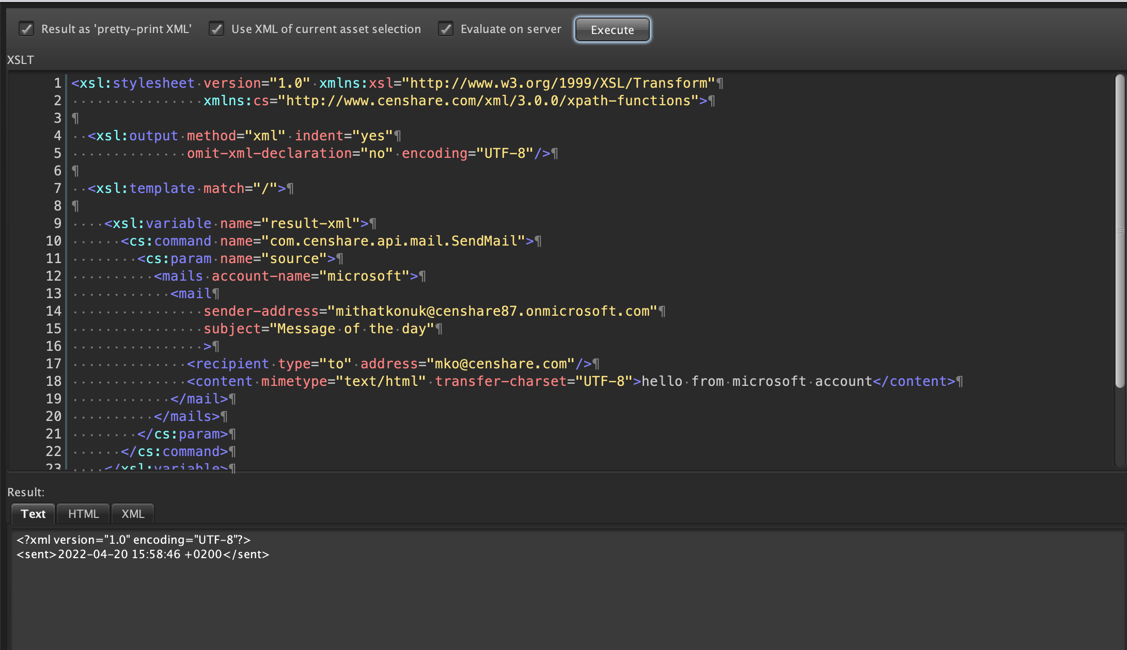Disable 'Use XML of current asset selection'
The height and width of the screenshot is (650, 1127).
point(216,29)
